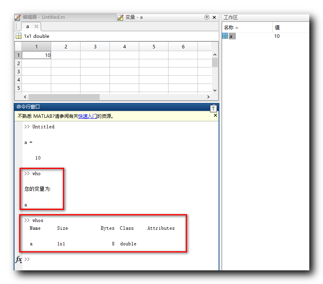Click the scroll left arrow in variable grid
Viewport: 323px width, 284px height.
point(25,97)
